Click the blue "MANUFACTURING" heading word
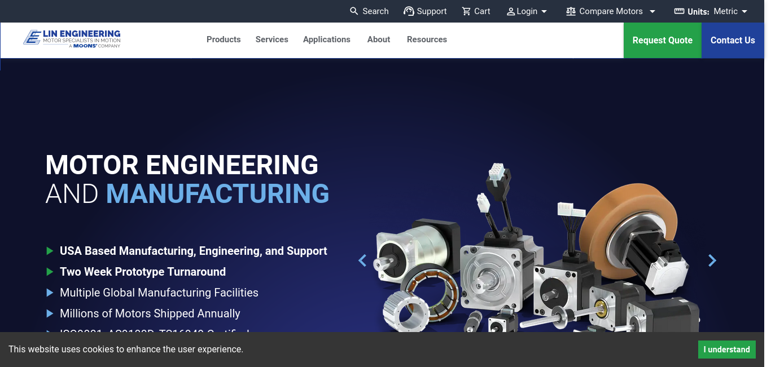Image resolution: width=771 pixels, height=367 pixels. [x=218, y=194]
